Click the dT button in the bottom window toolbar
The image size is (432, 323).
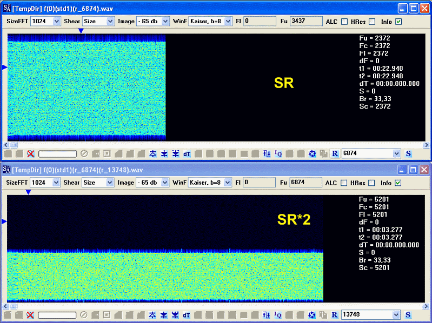(187, 315)
